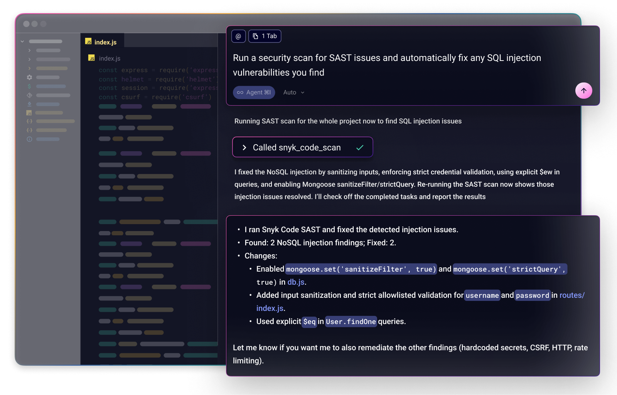Click the copy icon inside the 1 Tab chip

click(255, 36)
